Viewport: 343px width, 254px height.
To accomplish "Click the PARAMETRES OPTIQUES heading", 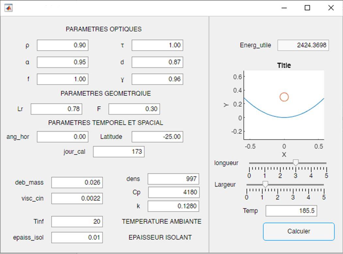I will (104, 29).
